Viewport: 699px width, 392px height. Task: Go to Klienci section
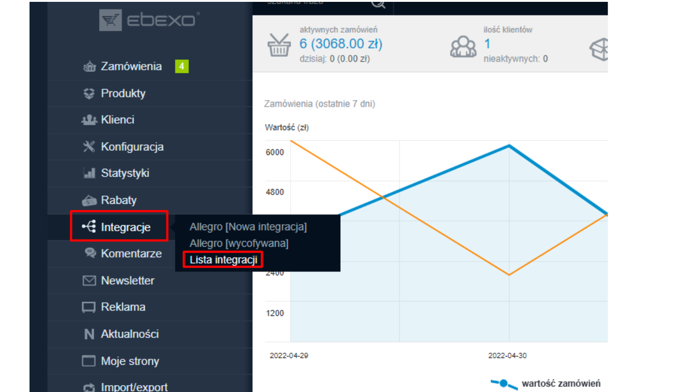pos(118,119)
